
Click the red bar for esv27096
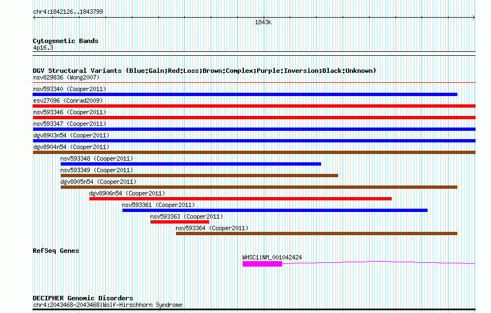click(x=254, y=106)
